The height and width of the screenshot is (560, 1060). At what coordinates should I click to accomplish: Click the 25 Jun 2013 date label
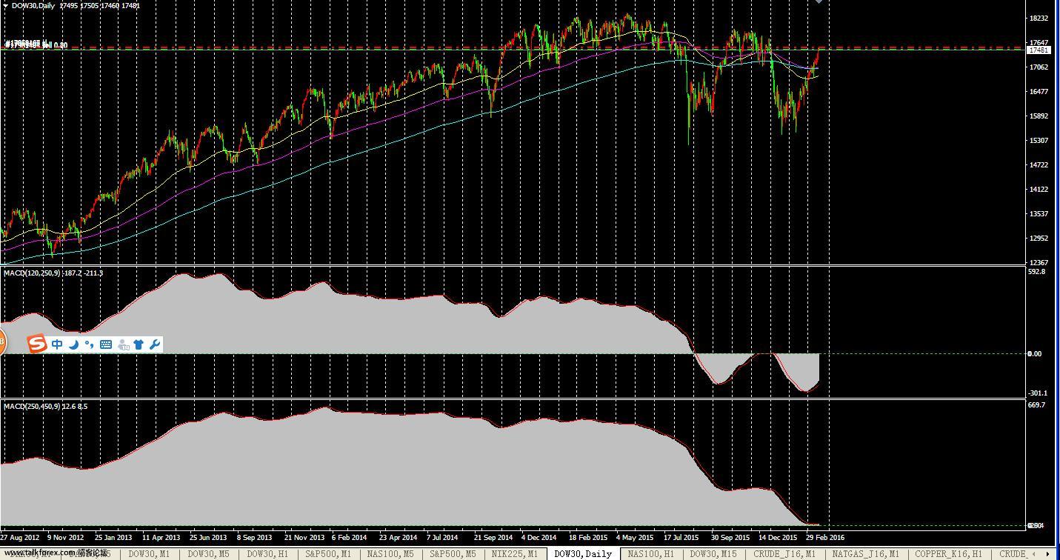(208, 538)
